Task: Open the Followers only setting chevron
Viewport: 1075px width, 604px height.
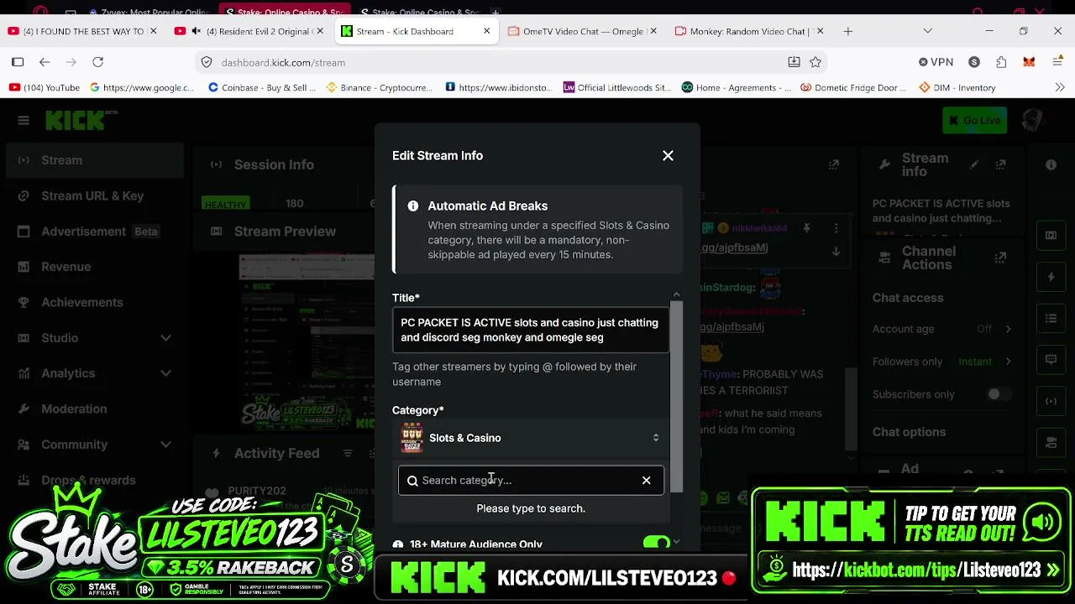Action: tap(1008, 362)
